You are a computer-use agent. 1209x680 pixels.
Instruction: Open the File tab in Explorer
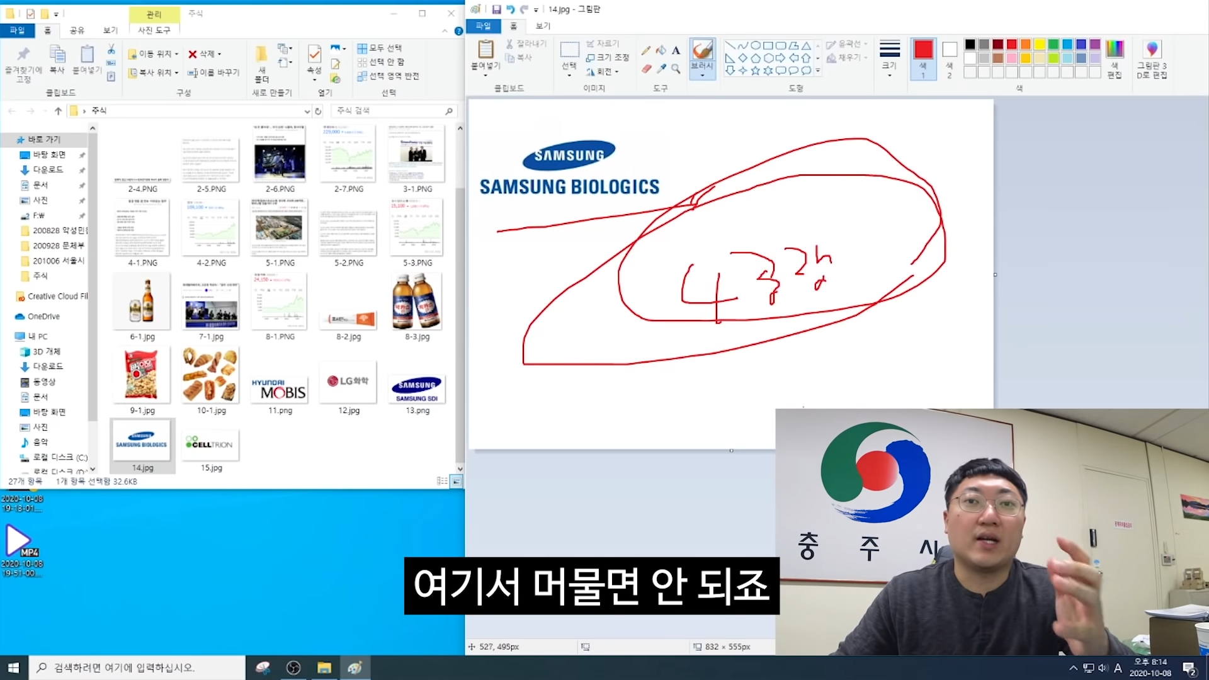(17, 30)
